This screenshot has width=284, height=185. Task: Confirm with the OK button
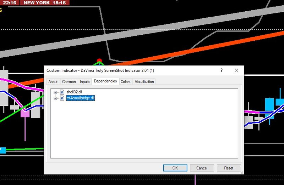175,168
